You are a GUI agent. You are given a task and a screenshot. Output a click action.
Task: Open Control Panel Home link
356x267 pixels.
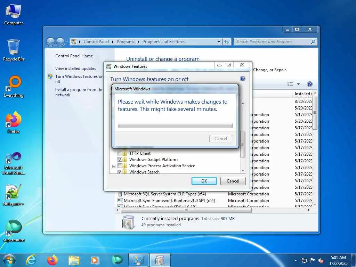(x=74, y=56)
